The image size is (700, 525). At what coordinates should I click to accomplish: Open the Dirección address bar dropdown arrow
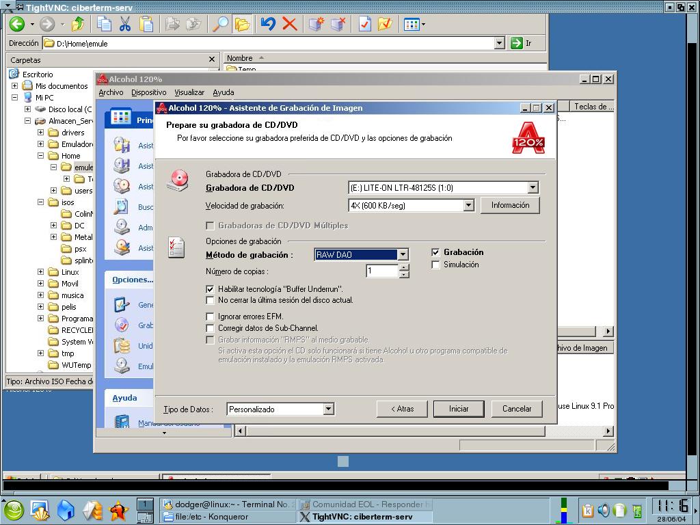click(x=500, y=43)
